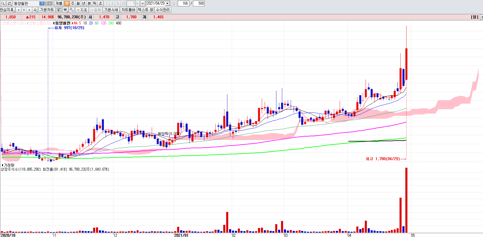
Task: Click the 동양철관 stock name field
Action: click(x=26, y=3)
